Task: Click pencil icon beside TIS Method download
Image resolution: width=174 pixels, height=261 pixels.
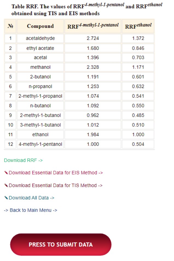Action: click(x=6, y=185)
